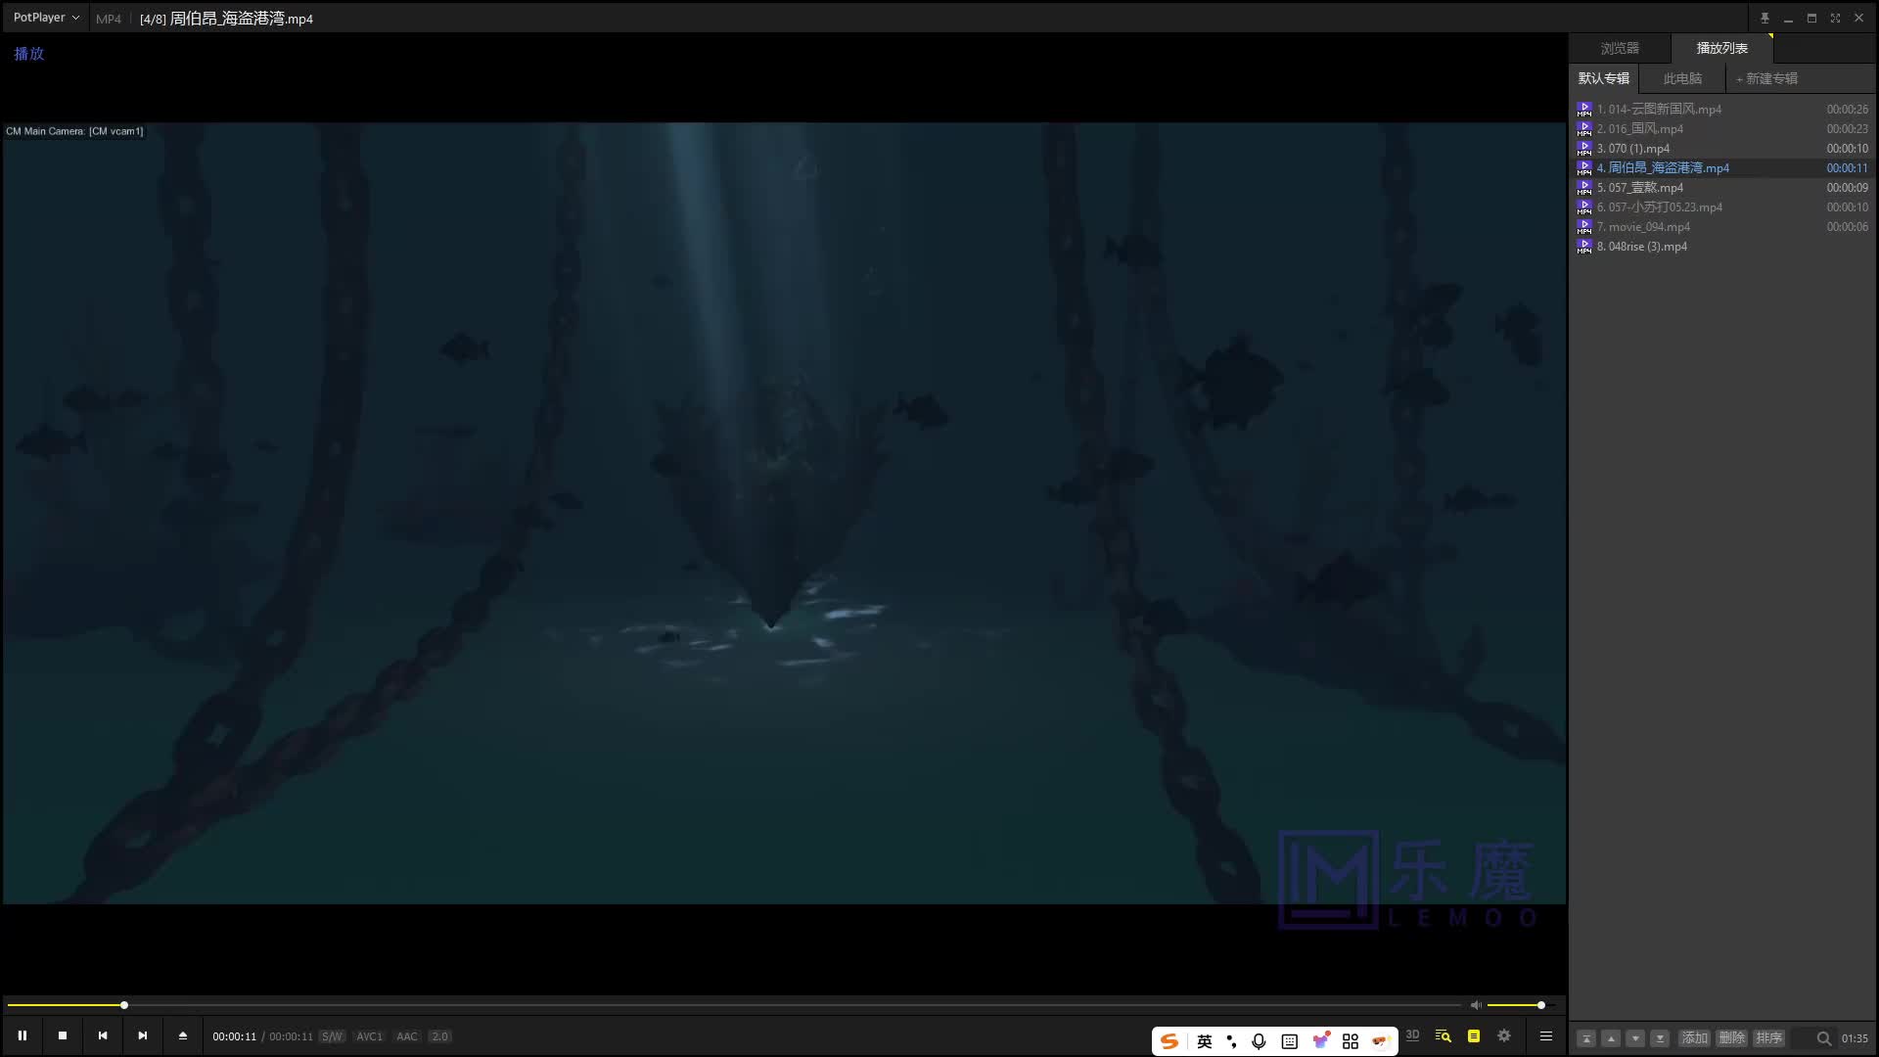The height and width of the screenshot is (1057, 1879).
Task: Mute audio with the speaker icon
Action: [1476, 1005]
